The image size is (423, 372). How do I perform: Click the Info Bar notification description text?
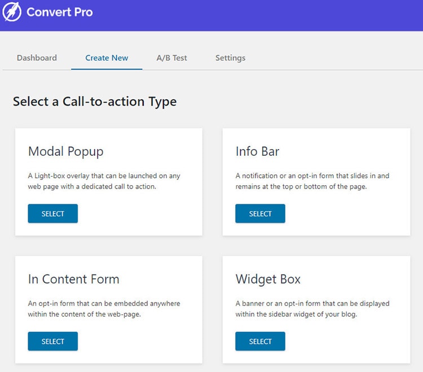pos(312,181)
